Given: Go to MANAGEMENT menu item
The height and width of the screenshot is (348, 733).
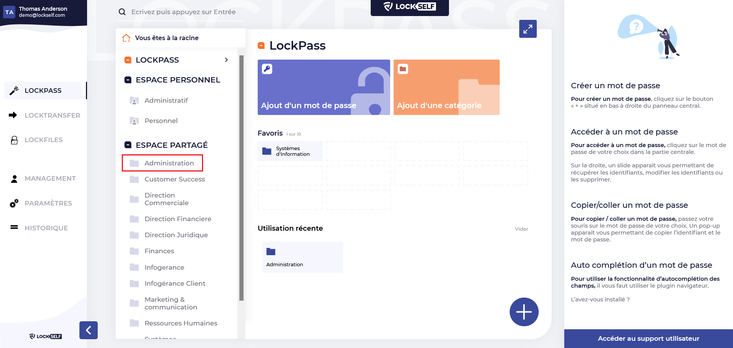Looking at the screenshot, I should click(x=50, y=178).
